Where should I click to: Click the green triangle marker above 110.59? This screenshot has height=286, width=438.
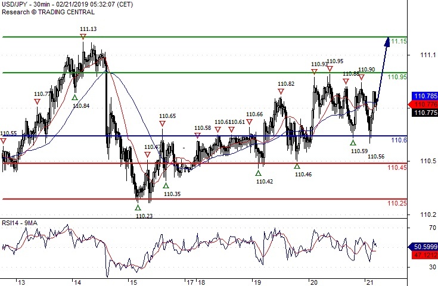353,143
